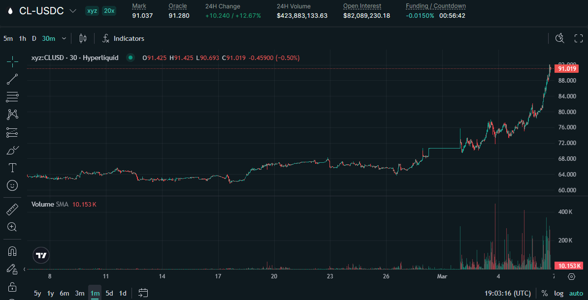The height and width of the screenshot is (300, 588).
Task: Open the 20x leverage selector
Action: [108, 10]
